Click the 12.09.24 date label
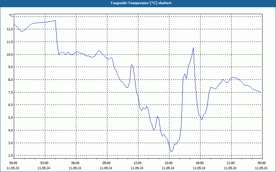Screen dimensions: 276x172 point(261,168)
